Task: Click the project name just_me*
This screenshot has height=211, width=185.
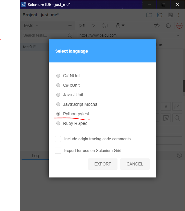Action: 50,15
